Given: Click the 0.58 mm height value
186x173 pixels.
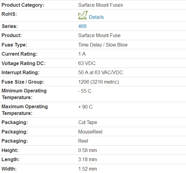Looking at the screenshot, I should (87, 150).
